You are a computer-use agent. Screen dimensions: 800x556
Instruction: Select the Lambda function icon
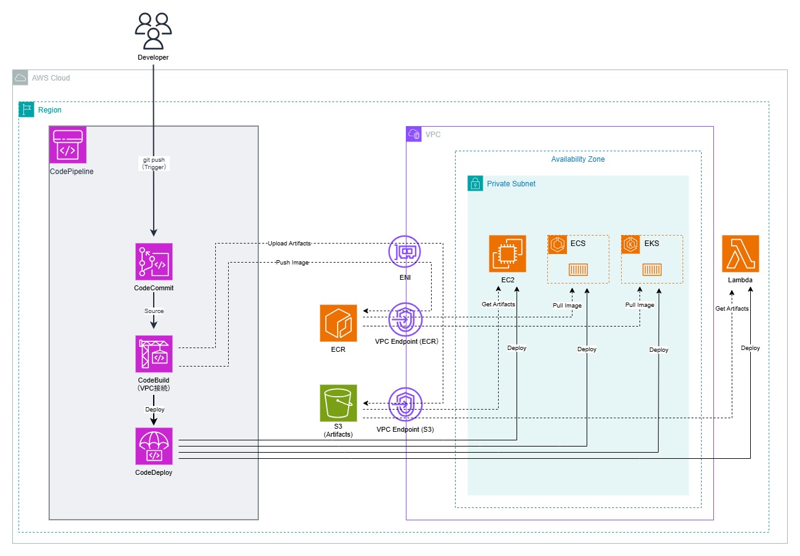click(x=740, y=253)
